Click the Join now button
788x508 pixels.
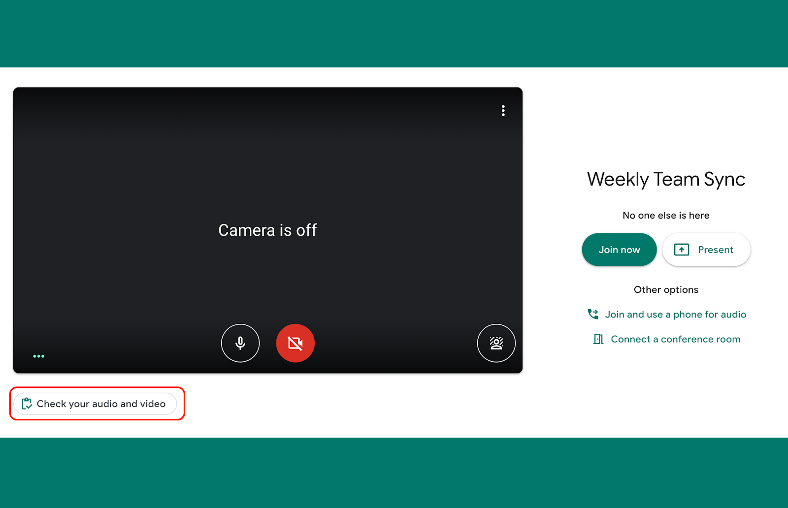619,250
